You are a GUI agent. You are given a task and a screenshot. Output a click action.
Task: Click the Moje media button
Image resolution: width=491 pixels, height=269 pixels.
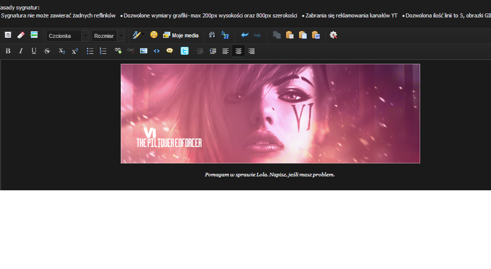(181, 35)
